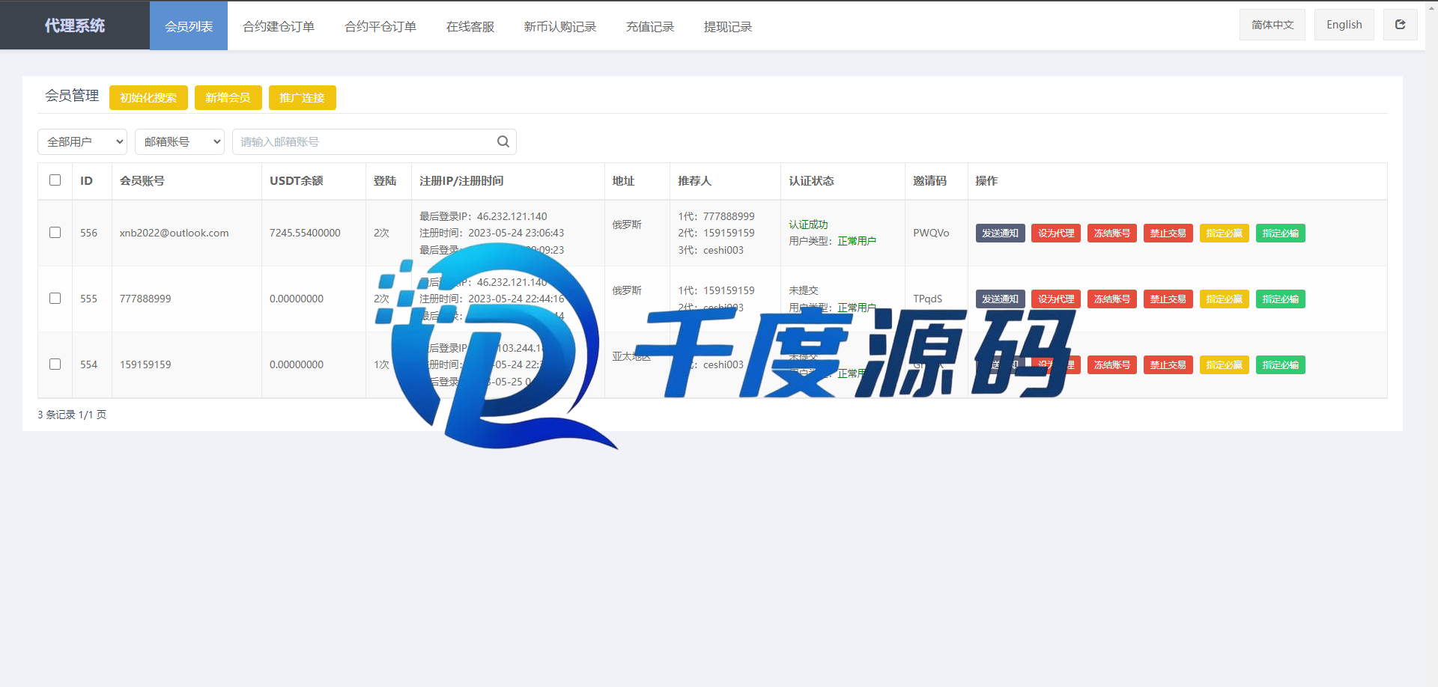Click 指定必赢 for member 555

click(x=1225, y=299)
